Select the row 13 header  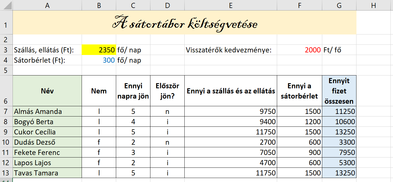6,173
